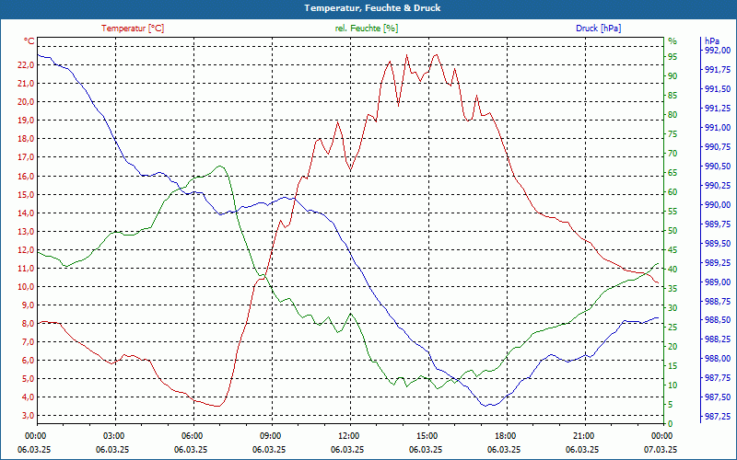Click the '50' humidity axis value
The width and height of the screenshot is (737, 460).
(x=673, y=231)
